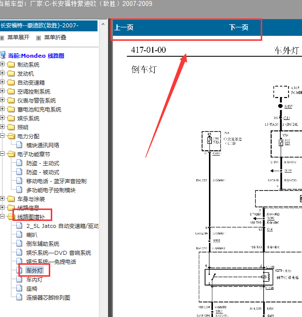Open the 连接器芯脚排列图 page

pyautogui.click(x=48, y=298)
